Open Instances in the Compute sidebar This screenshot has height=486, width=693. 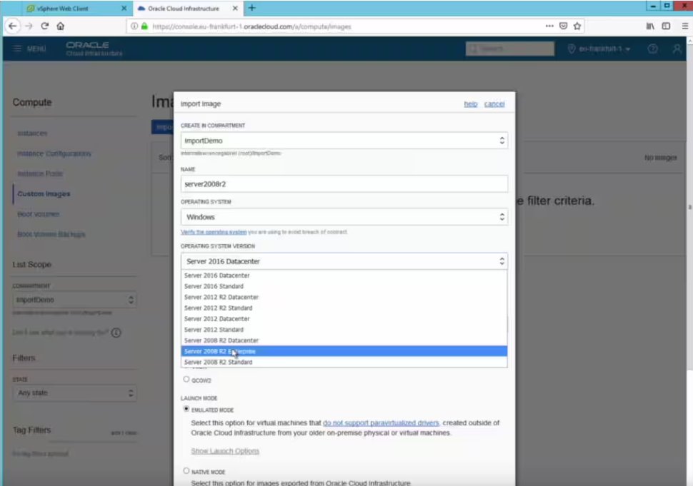point(32,133)
